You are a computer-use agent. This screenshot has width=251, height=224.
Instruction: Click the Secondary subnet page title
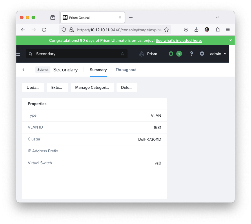pos(66,70)
